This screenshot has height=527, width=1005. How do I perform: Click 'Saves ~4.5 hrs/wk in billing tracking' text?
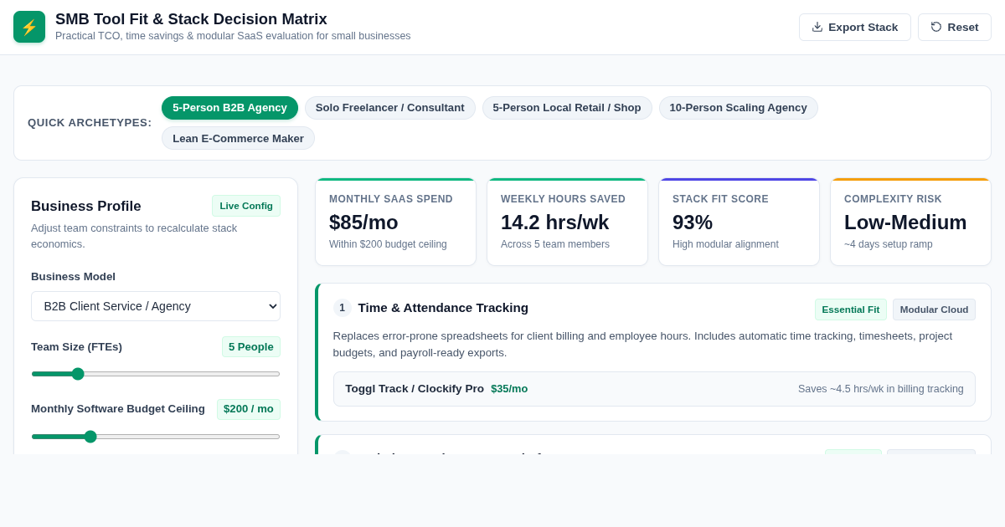[x=881, y=389]
